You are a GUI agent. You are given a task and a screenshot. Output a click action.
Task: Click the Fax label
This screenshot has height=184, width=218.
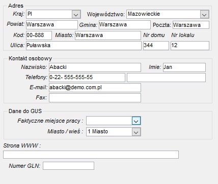pyautogui.click(x=41, y=97)
